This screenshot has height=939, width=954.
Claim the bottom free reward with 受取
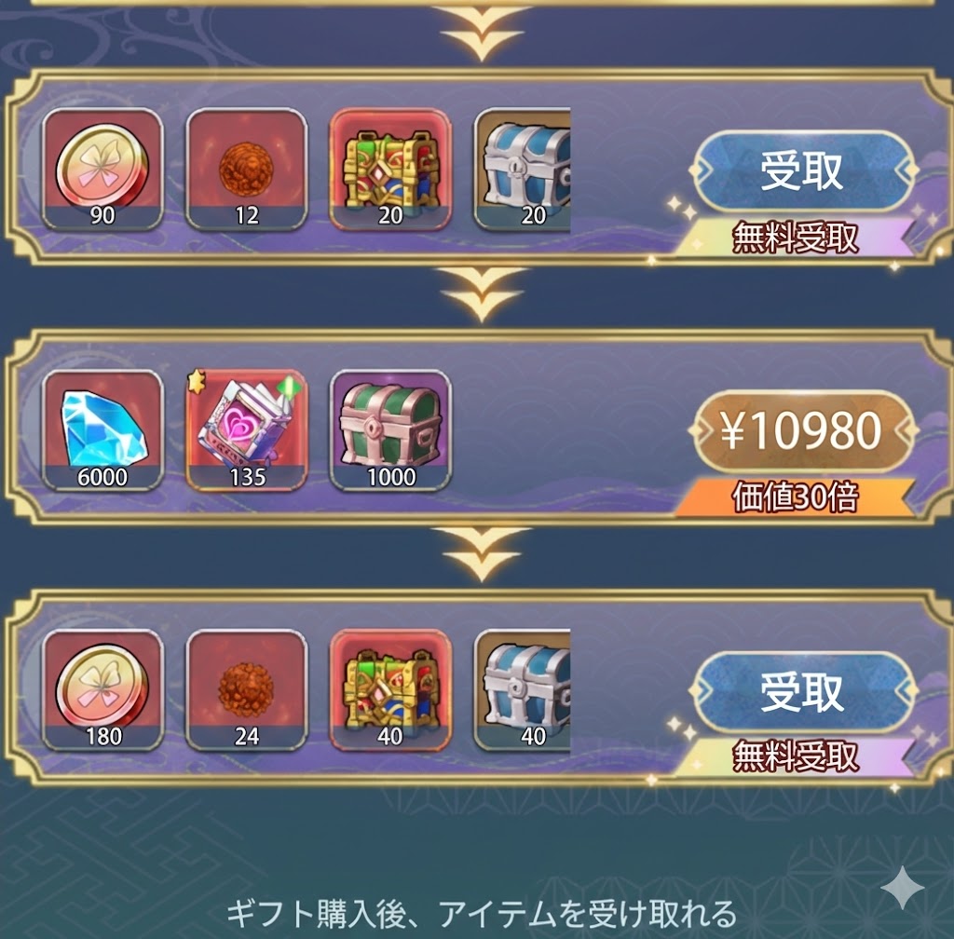tap(802, 692)
